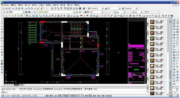Open the Help question-mark icon
The width and height of the screenshot is (180, 98).
[84, 8]
